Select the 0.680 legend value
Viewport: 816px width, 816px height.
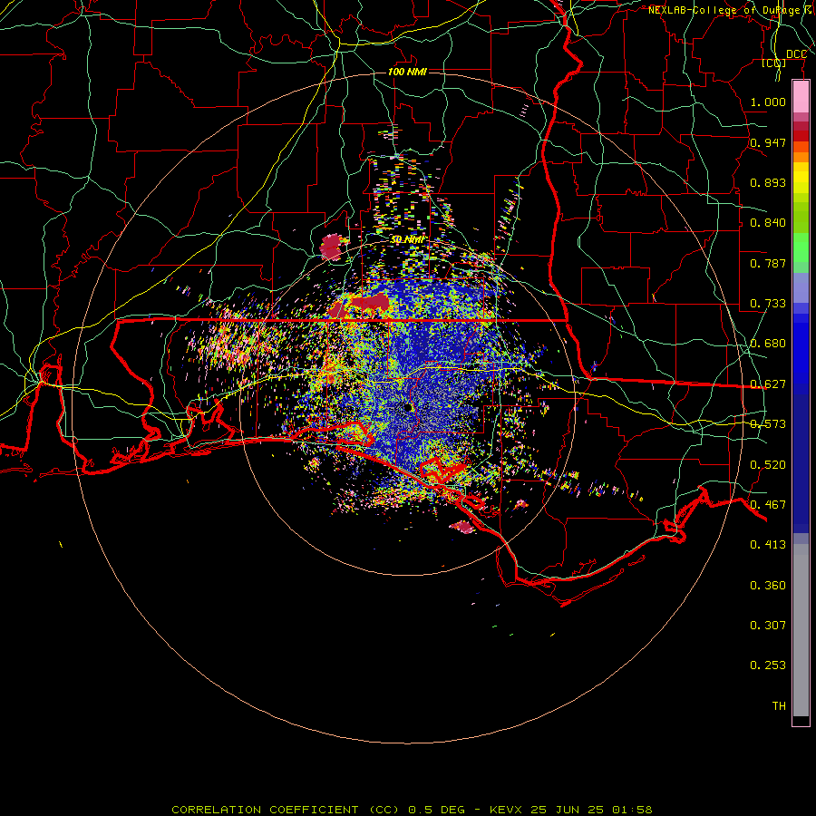coord(768,344)
